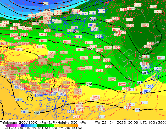Image resolution: width=166 pixels, height=129 pixels.
Task: Click the 498 value on the thickness legend
Action: [x=20, y=128]
